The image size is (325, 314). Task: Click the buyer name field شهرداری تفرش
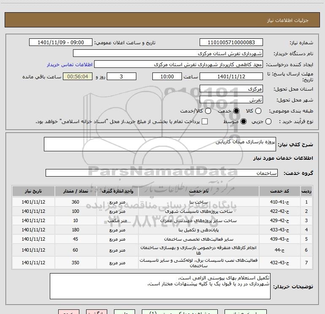(168, 54)
